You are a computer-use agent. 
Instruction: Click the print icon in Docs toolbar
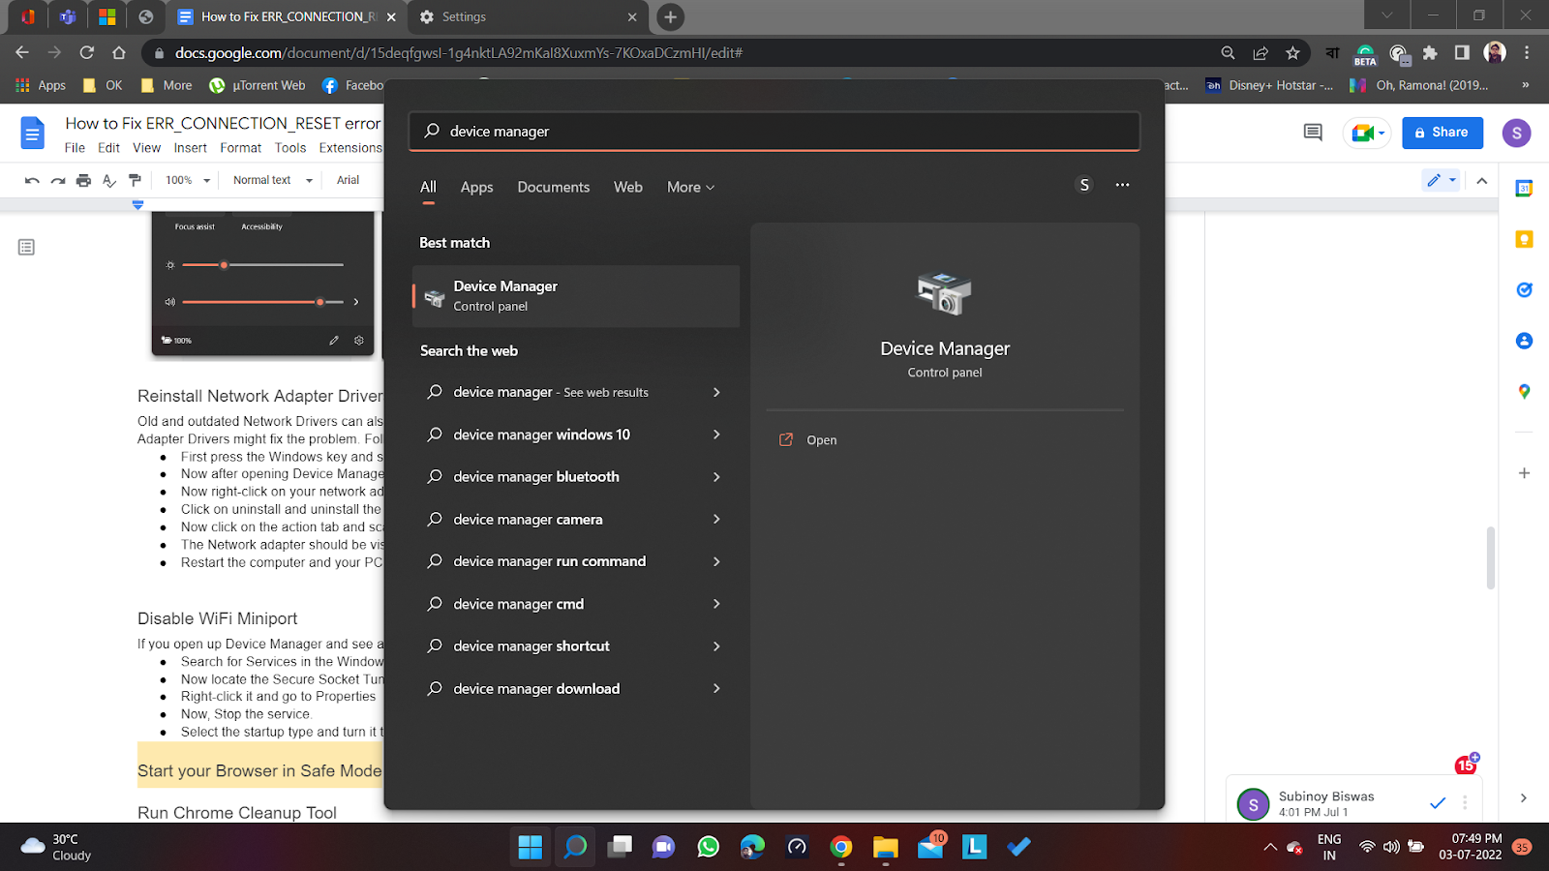83,180
